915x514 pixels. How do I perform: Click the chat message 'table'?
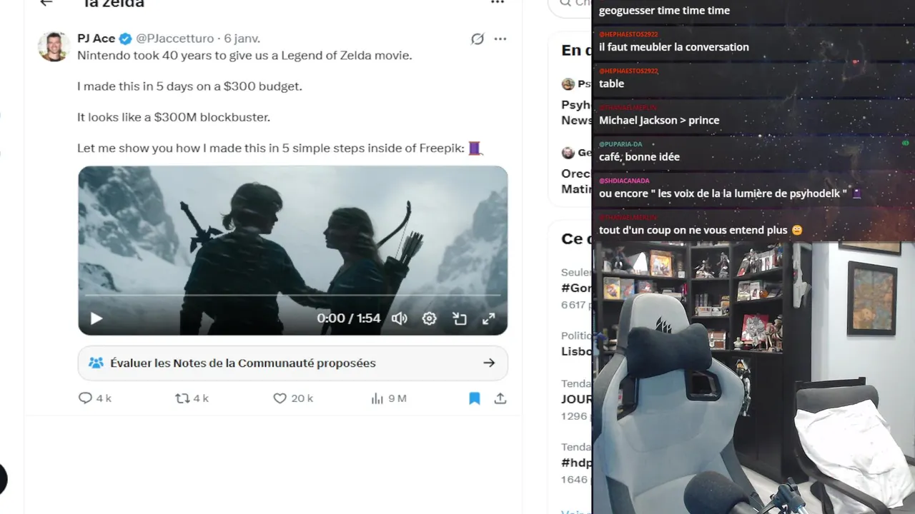point(612,84)
